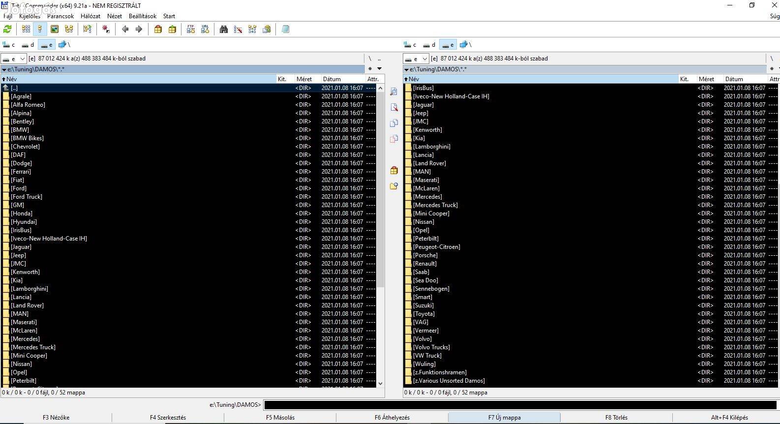The image size is (780, 424).
Task: Expand right panel path history arrow
Action: pyautogui.click(x=406, y=69)
